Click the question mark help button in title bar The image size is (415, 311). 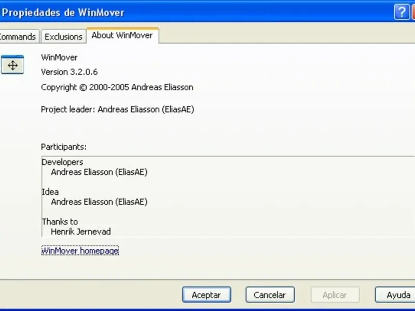402,12
